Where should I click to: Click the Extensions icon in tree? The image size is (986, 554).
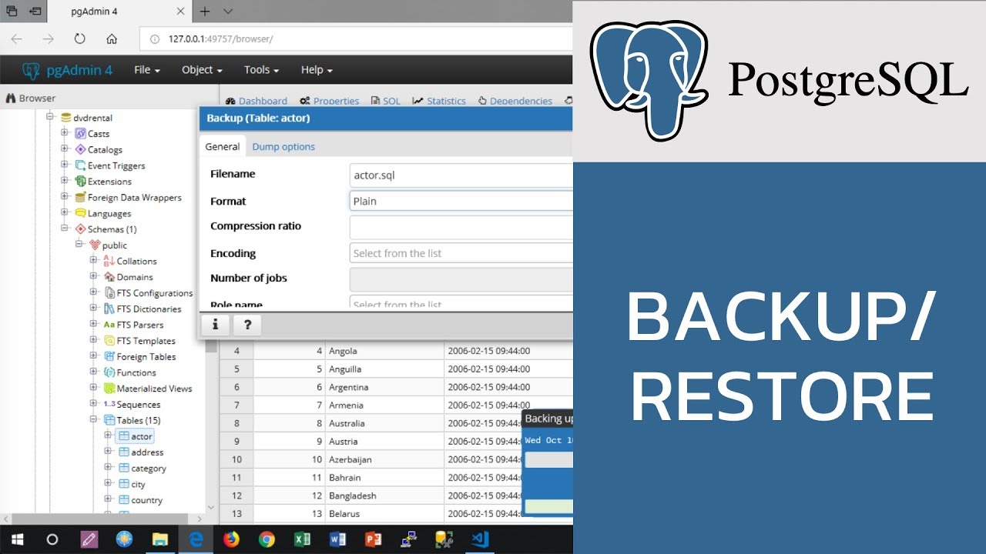(x=80, y=182)
